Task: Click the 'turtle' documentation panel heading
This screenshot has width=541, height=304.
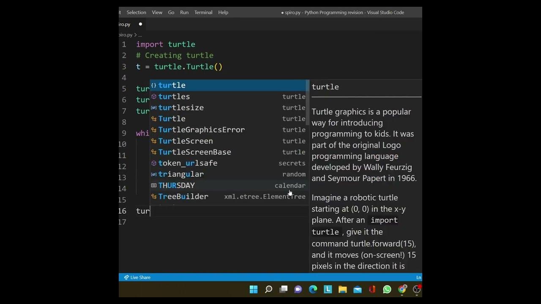Action: pos(325,87)
